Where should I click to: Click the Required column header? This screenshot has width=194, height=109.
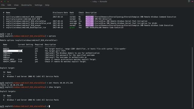point(39,45)
